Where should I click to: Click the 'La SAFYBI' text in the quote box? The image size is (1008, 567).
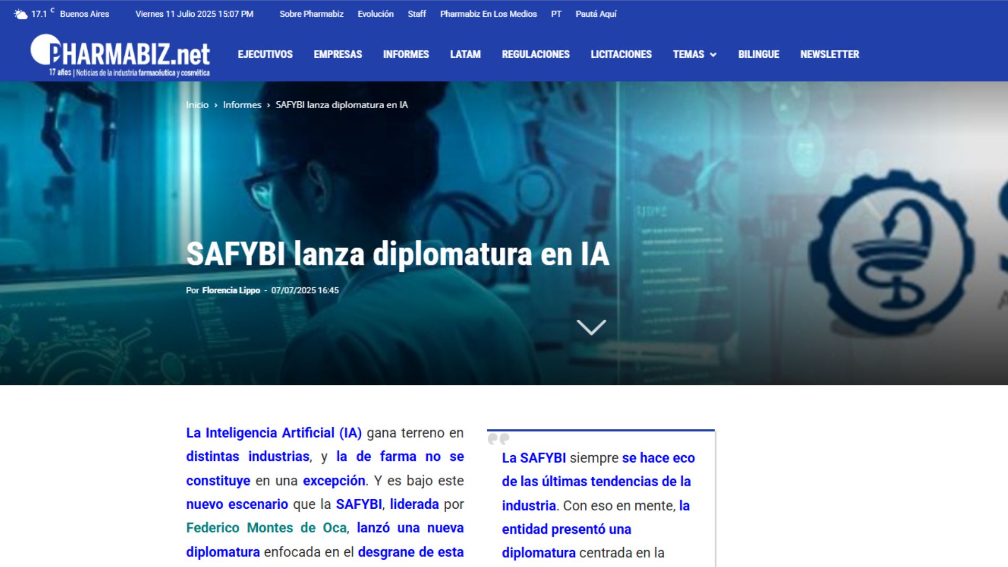[534, 458]
